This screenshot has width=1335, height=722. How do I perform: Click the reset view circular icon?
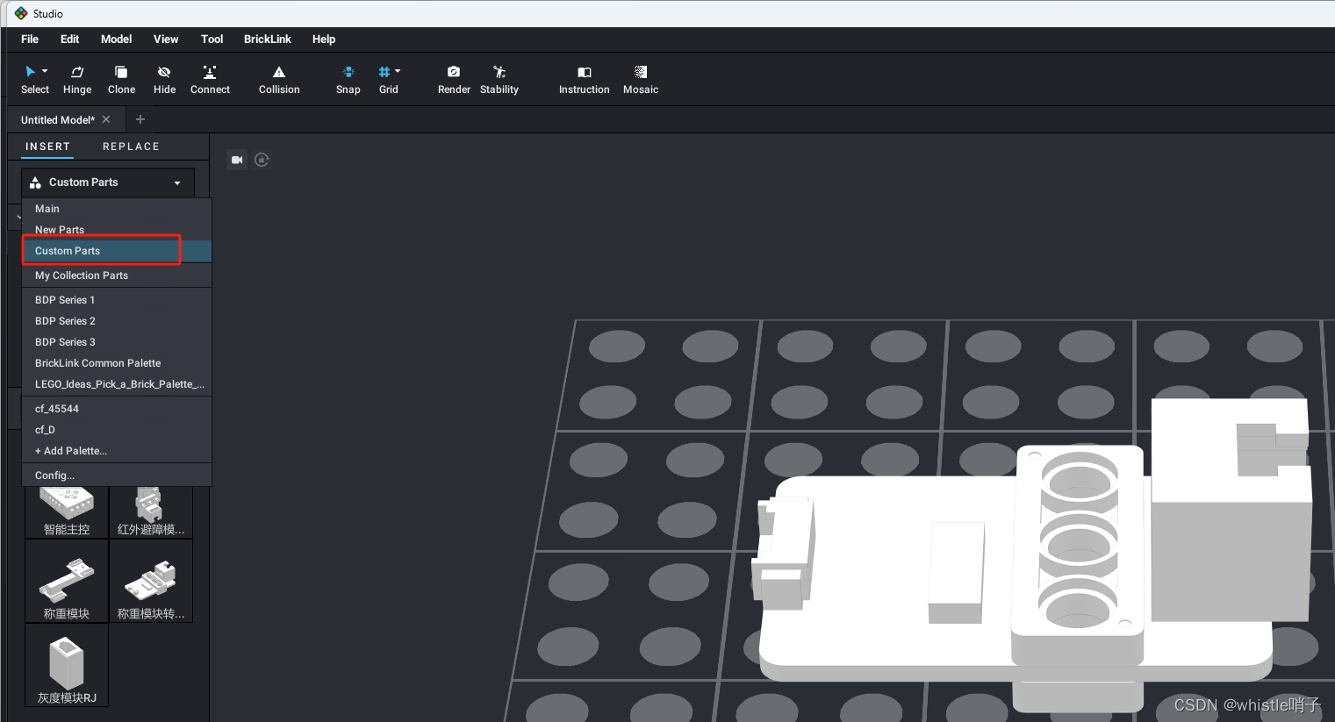(262, 160)
